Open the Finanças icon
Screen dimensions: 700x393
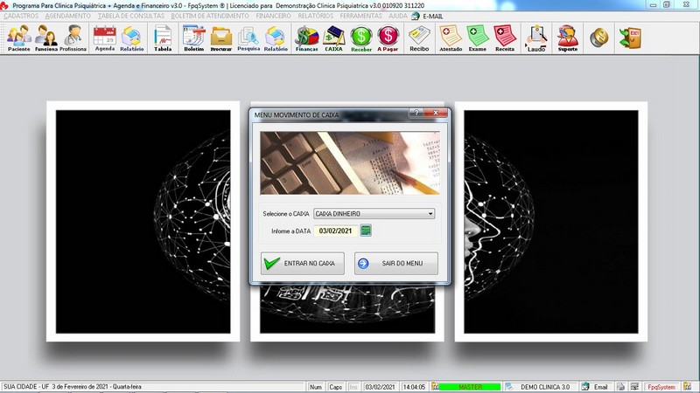tap(307, 38)
